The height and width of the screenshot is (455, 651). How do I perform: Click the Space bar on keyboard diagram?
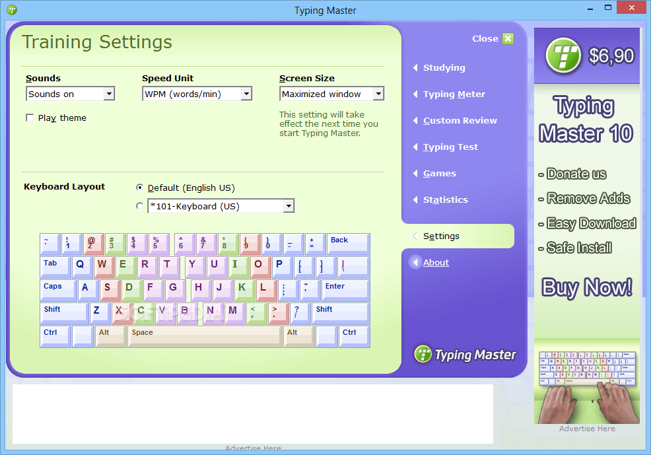[x=205, y=336]
